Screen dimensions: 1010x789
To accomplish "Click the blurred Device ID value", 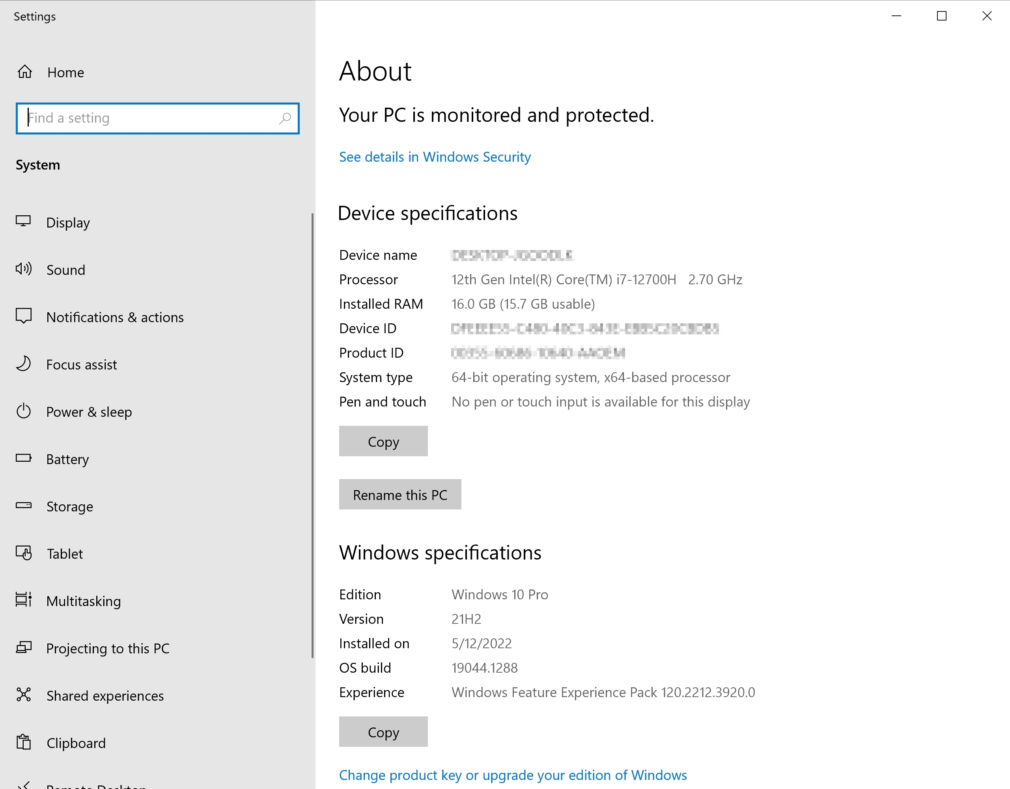I will (585, 328).
